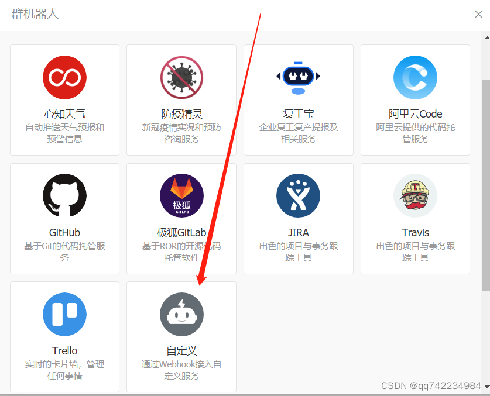Open the 复工宝 robot icon
This screenshot has height=396, width=490.
pyautogui.click(x=299, y=77)
